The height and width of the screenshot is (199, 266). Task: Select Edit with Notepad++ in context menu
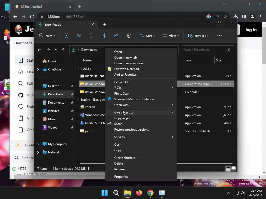(128, 69)
